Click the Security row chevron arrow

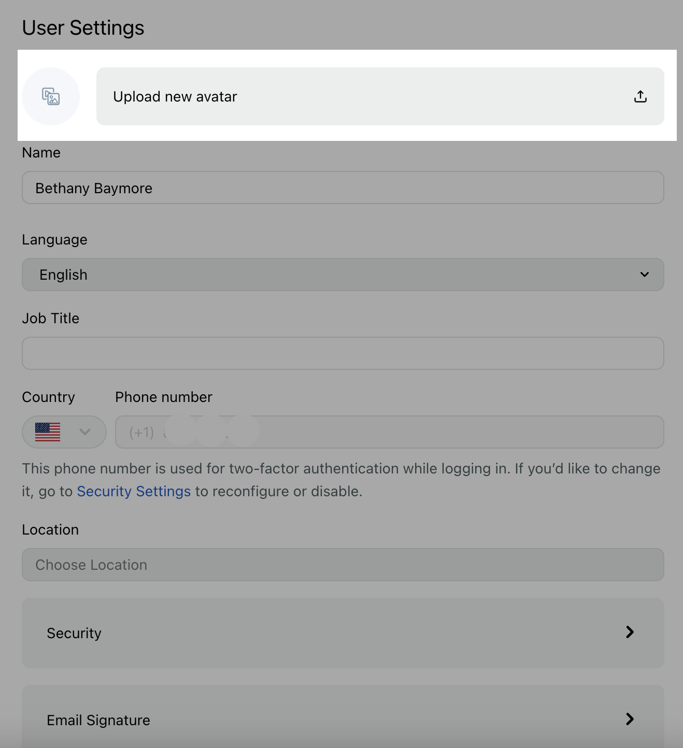tap(630, 632)
